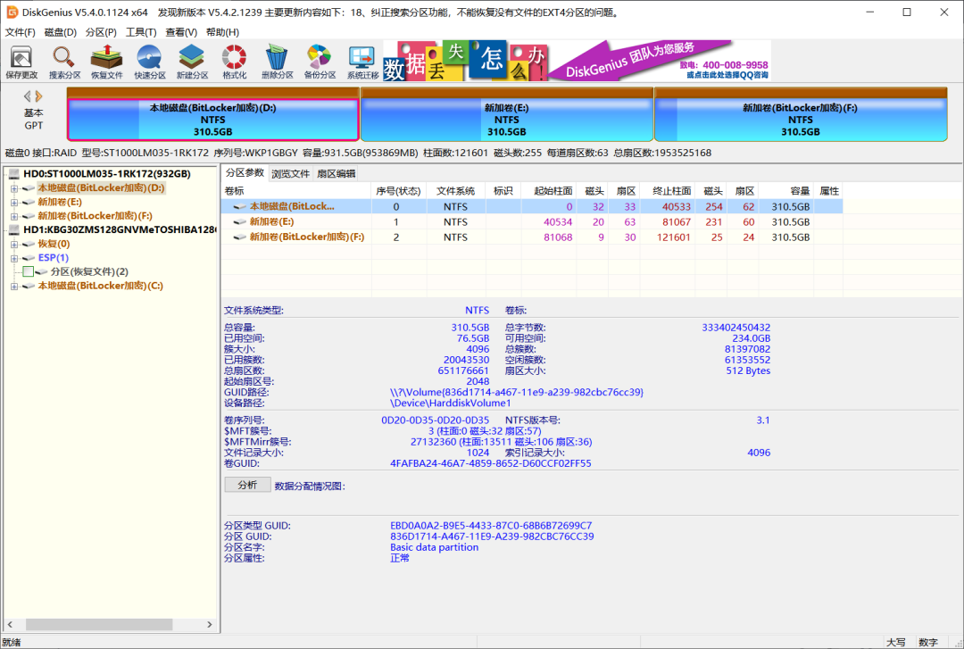
Task: Select the 快速分区 quick partition icon
Action: (x=150, y=62)
